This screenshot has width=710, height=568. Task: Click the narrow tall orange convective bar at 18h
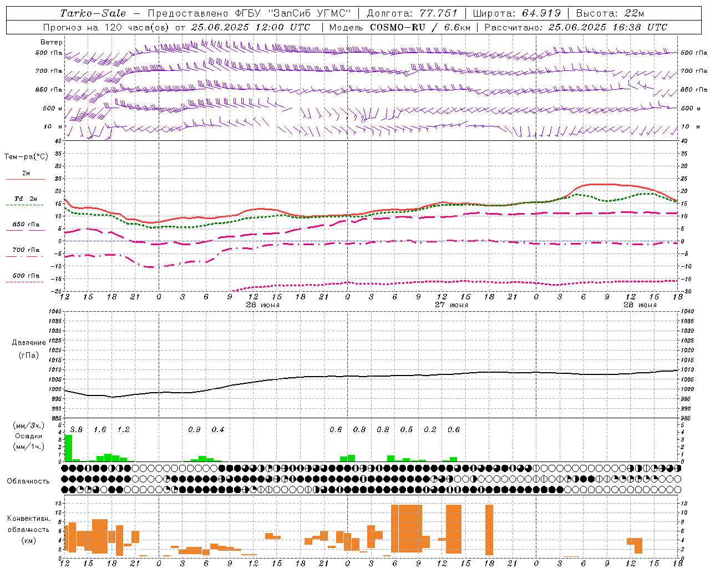click(x=489, y=530)
